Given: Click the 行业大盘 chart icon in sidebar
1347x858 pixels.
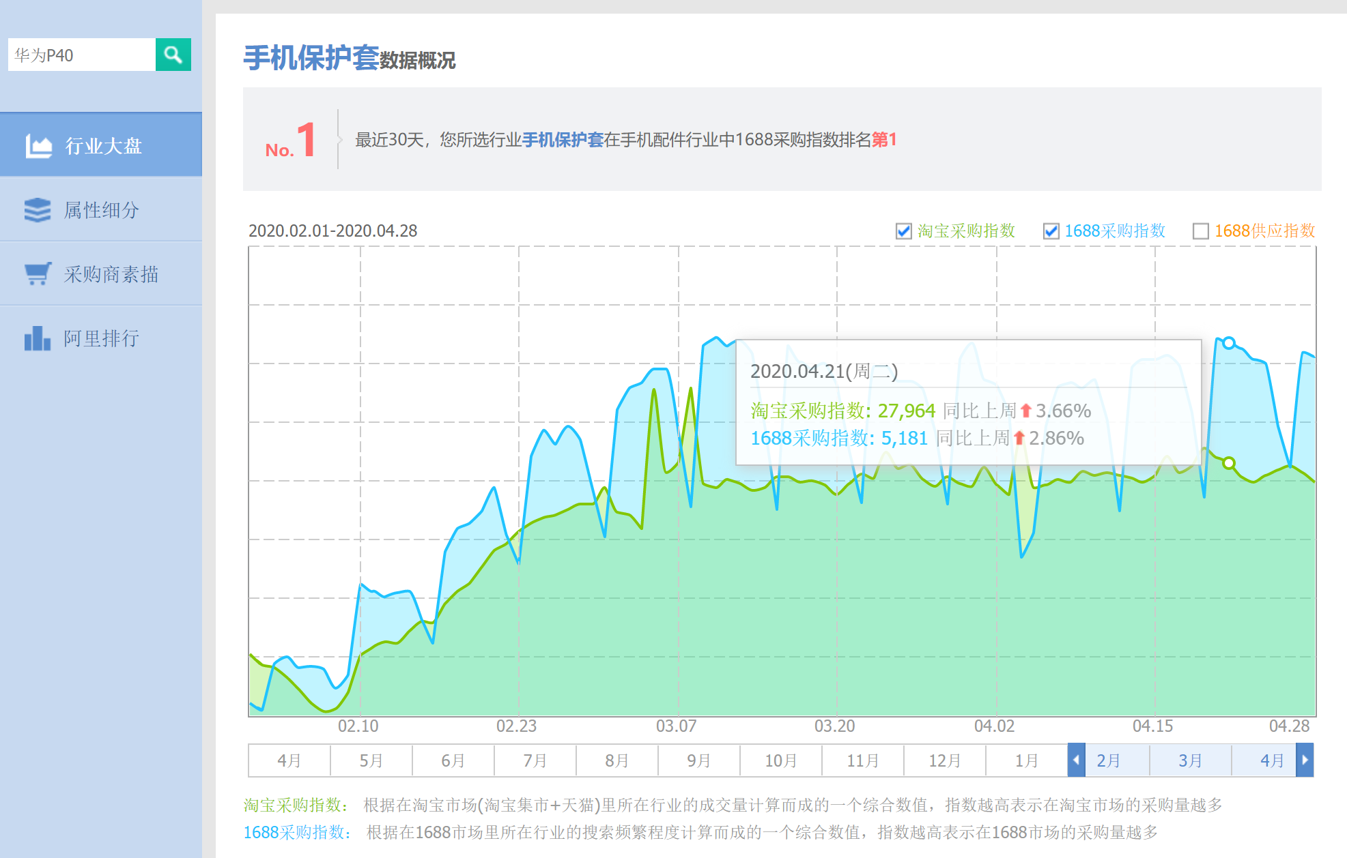Looking at the screenshot, I should pos(38,146).
